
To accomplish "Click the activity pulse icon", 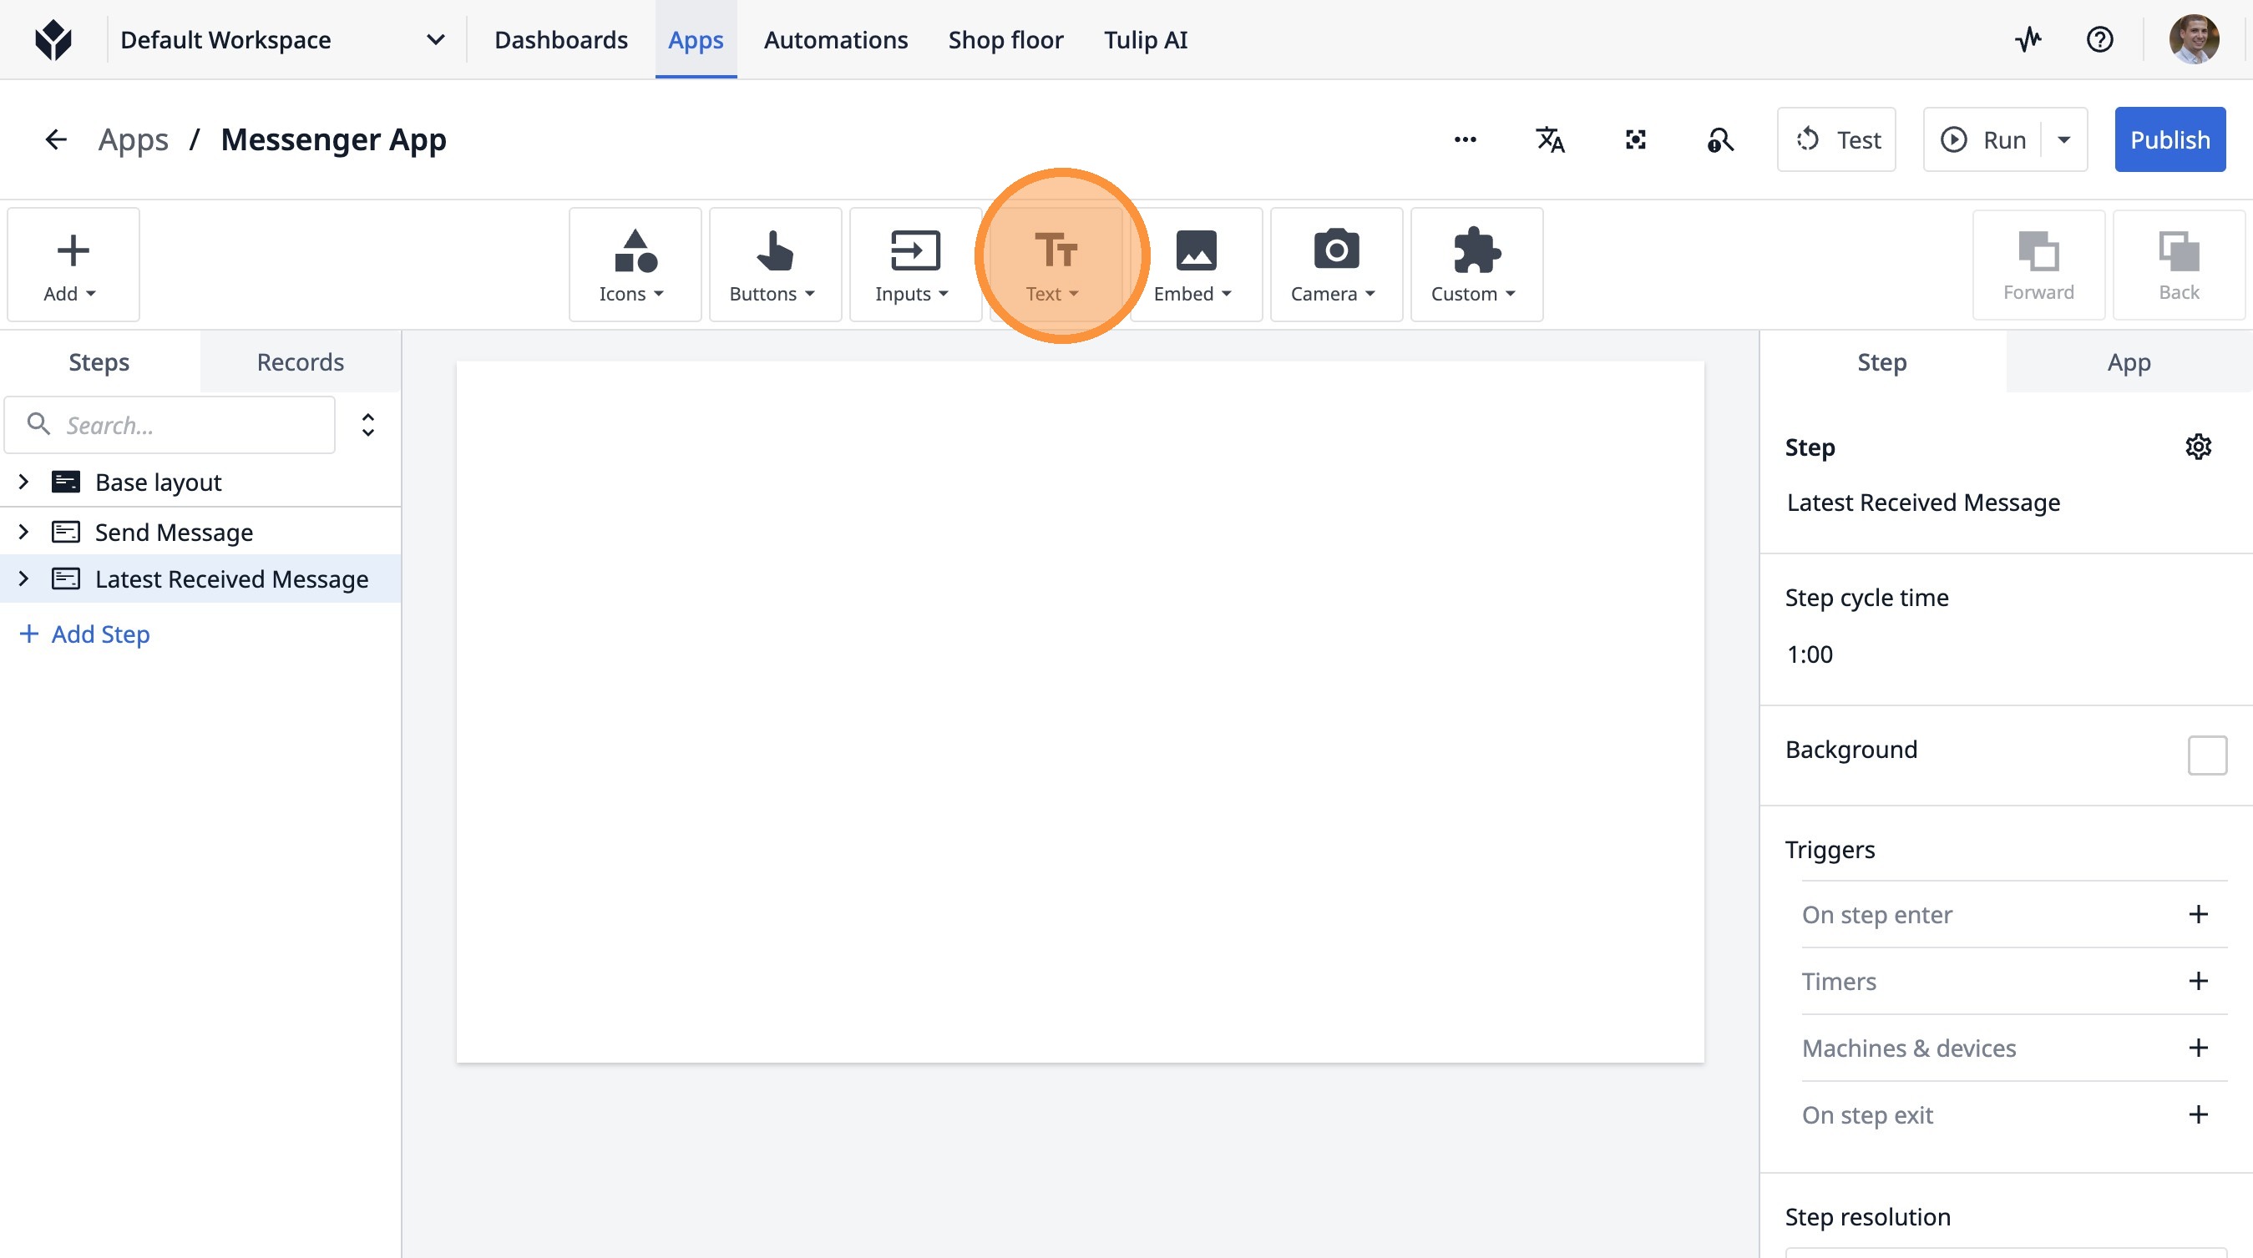I will point(2028,39).
